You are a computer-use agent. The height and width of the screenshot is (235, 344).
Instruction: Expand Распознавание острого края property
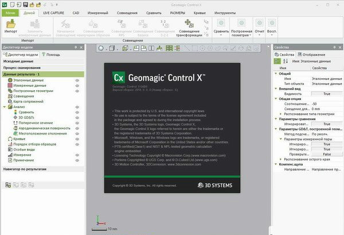tap(281, 159)
